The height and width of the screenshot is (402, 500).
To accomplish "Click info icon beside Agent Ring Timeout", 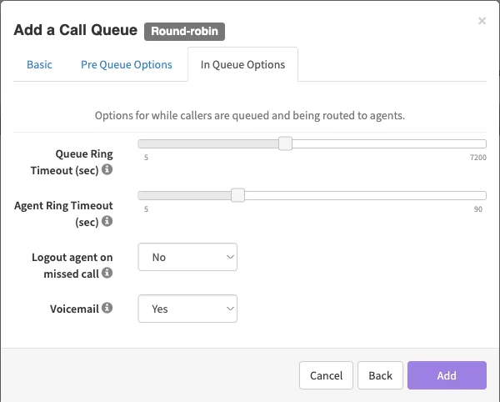I will 107,221.
